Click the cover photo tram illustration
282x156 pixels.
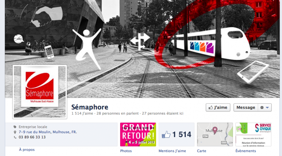click(210, 43)
